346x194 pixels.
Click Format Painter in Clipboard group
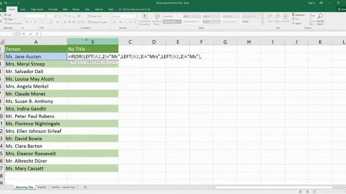[x=13, y=23]
